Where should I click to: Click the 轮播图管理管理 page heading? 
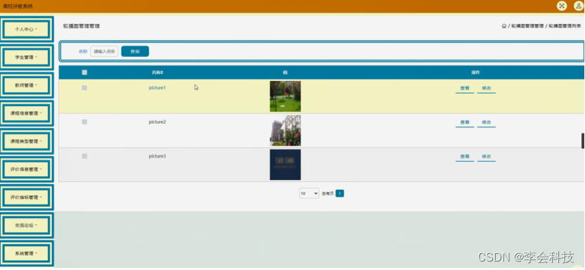[82, 26]
